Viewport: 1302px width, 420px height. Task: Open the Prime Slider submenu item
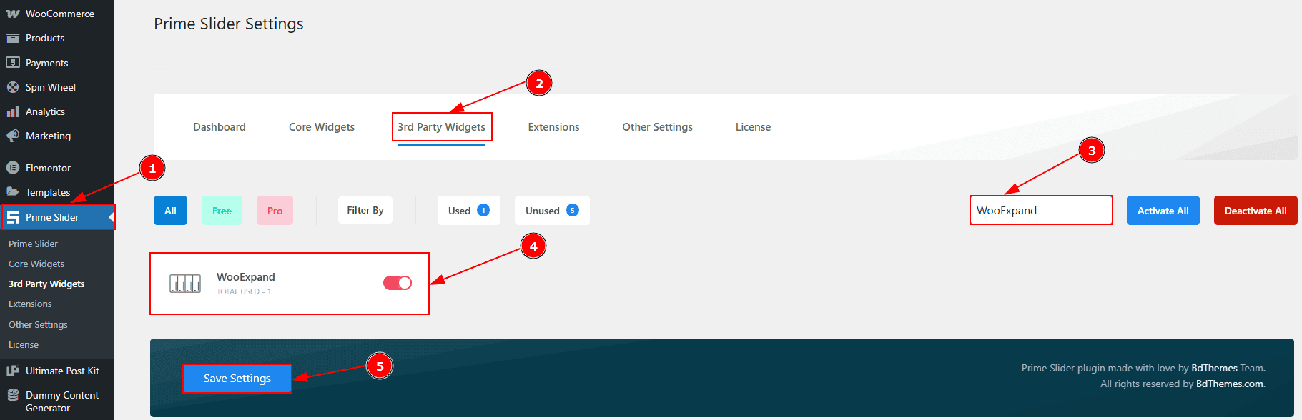pyautogui.click(x=34, y=244)
